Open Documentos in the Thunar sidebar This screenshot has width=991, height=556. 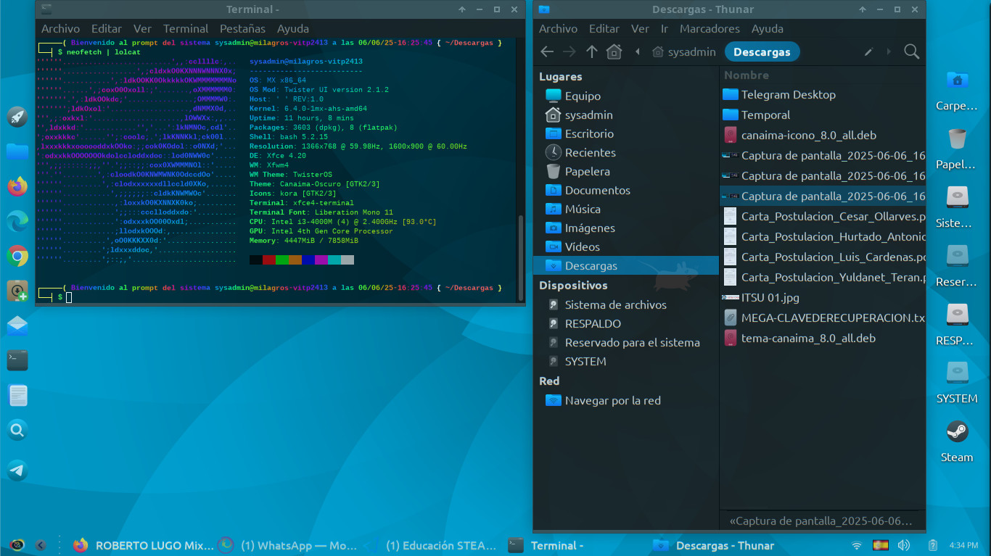(x=626, y=190)
